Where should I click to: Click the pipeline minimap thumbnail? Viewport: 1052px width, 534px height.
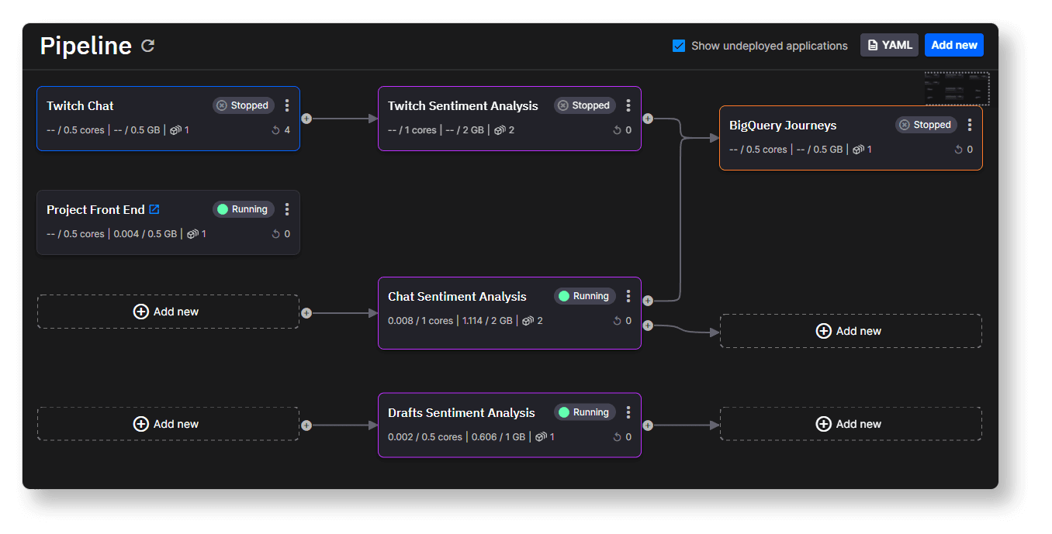coord(957,88)
